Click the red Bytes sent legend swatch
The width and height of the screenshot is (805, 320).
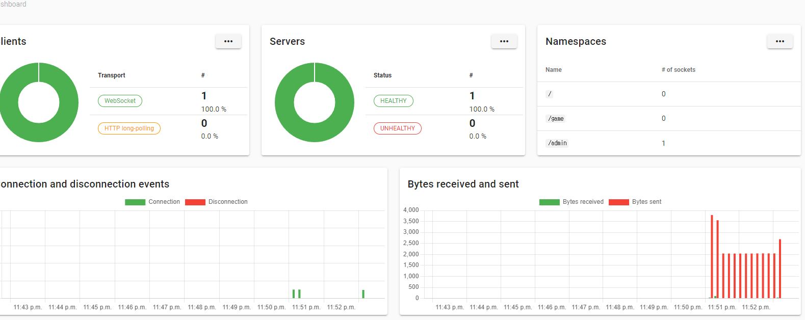[x=619, y=202]
